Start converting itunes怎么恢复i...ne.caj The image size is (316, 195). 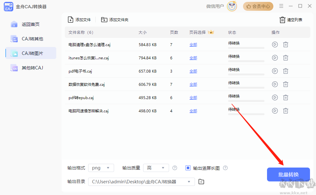pos(275,58)
